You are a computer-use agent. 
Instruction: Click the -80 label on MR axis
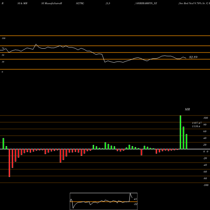205,178
